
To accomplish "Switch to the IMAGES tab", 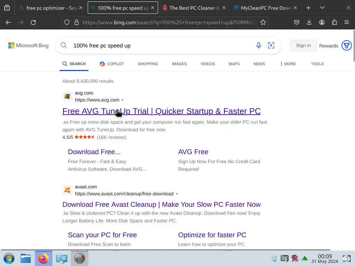I will 179,64.
